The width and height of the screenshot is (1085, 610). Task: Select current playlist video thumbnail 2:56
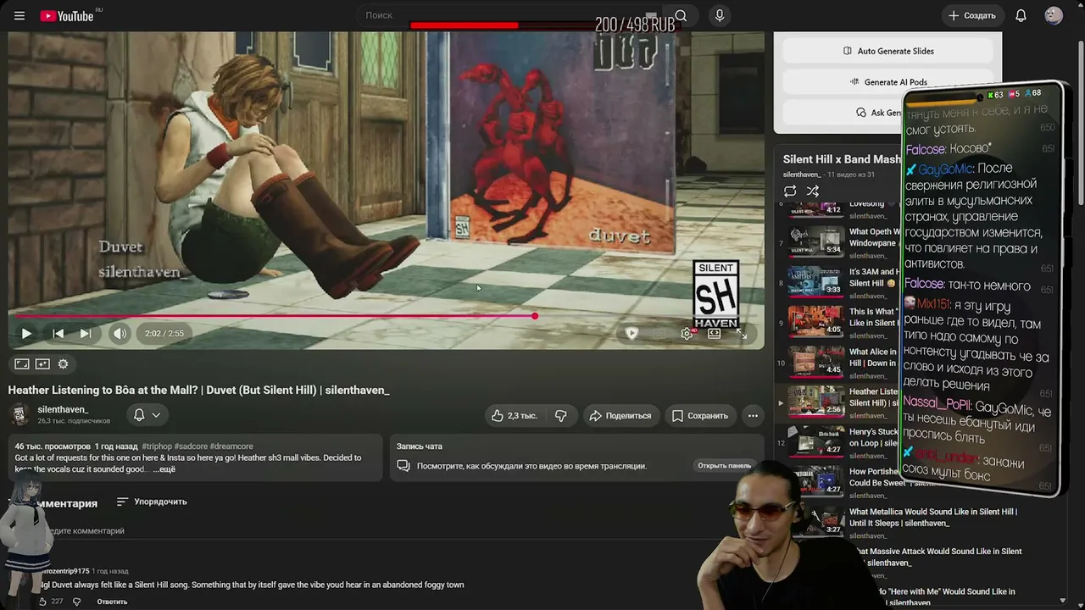coord(815,402)
